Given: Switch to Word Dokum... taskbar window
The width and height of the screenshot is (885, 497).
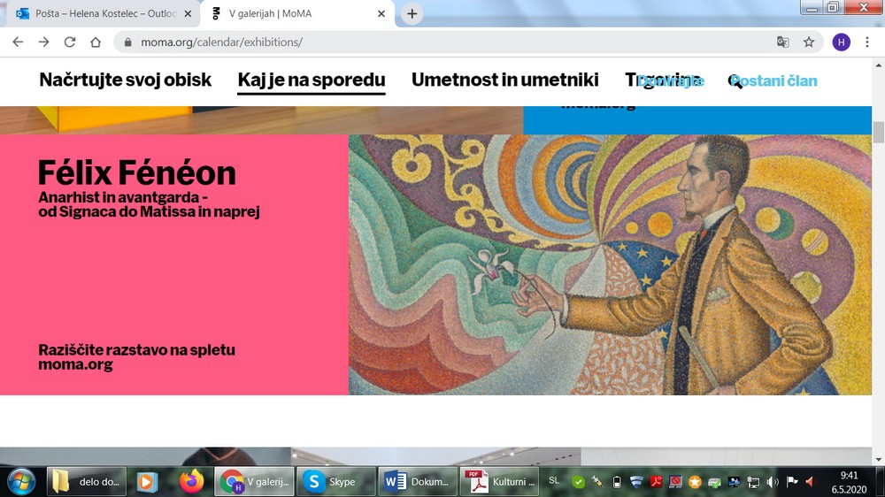Looking at the screenshot, I should point(418,481).
